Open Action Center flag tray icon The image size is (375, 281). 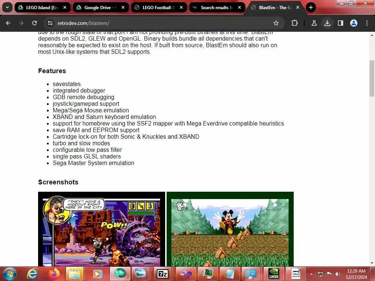[x=329, y=274]
